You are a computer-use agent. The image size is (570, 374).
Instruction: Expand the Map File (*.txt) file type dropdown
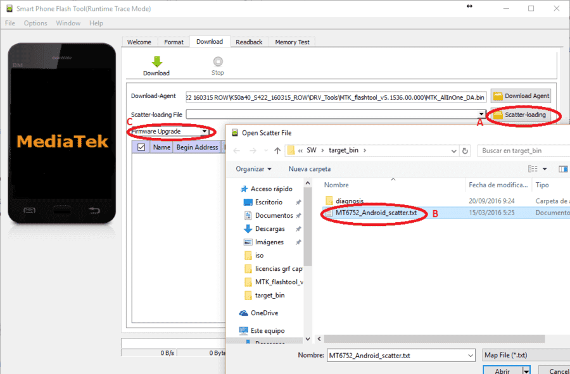point(526,355)
